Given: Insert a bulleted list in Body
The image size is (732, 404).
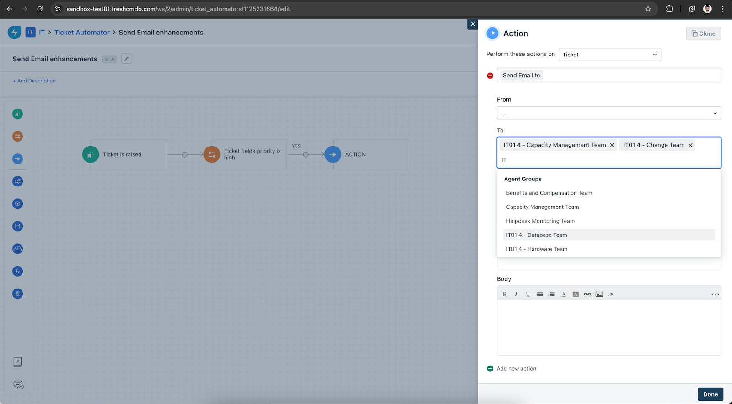Looking at the screenshot, I should 540,294.
